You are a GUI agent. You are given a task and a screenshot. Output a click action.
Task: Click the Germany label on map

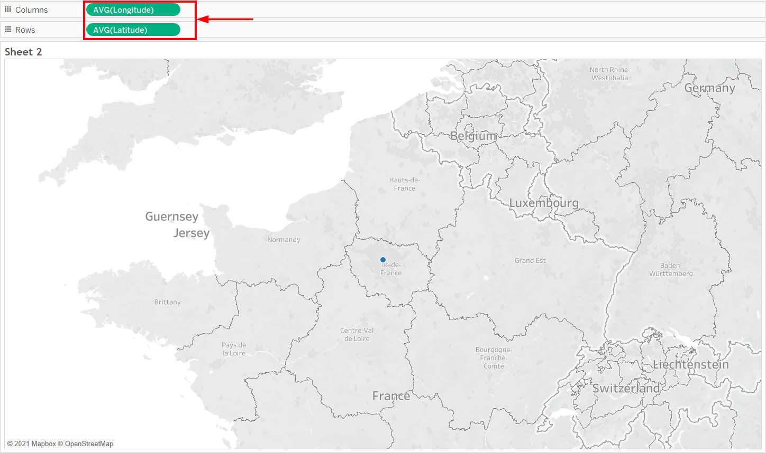click(x=709, y=88)
